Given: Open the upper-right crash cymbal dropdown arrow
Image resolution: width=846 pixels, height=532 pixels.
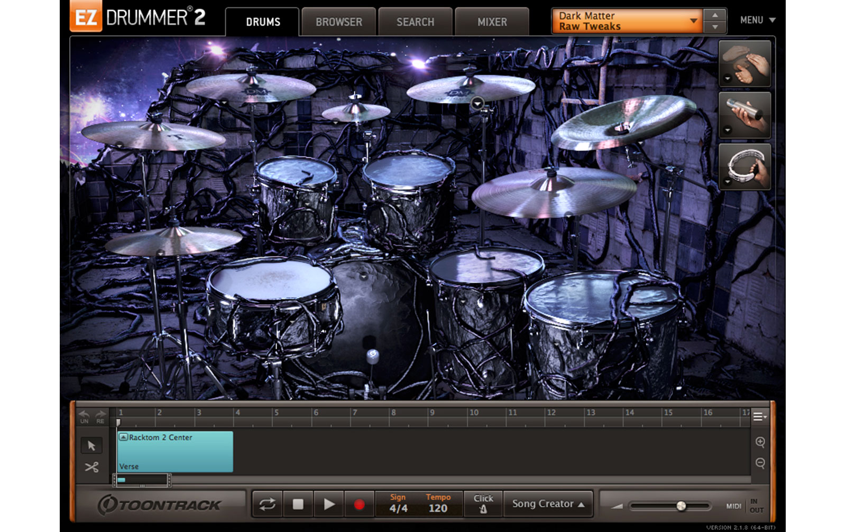Looking at the screenshot, I should coord(477,104).
